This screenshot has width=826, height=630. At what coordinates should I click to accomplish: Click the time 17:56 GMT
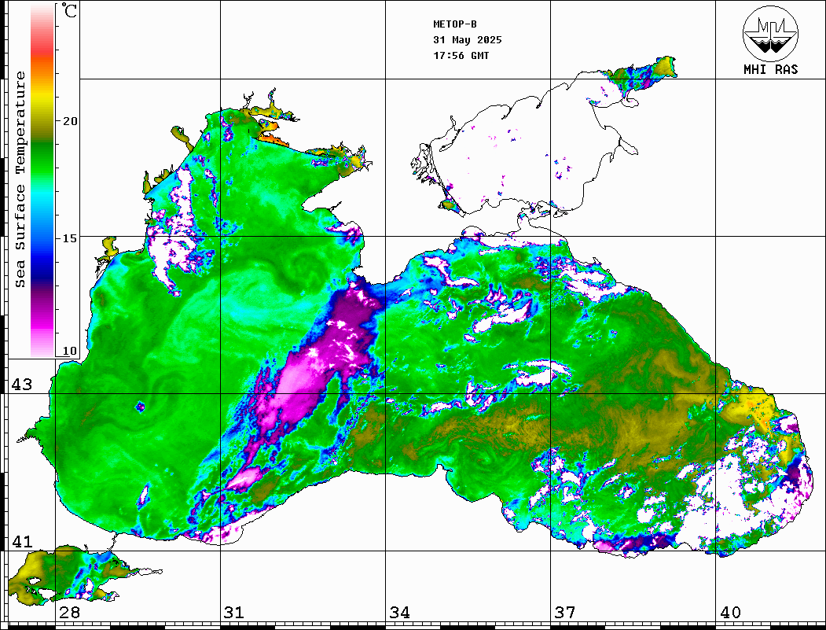(461, 56)
